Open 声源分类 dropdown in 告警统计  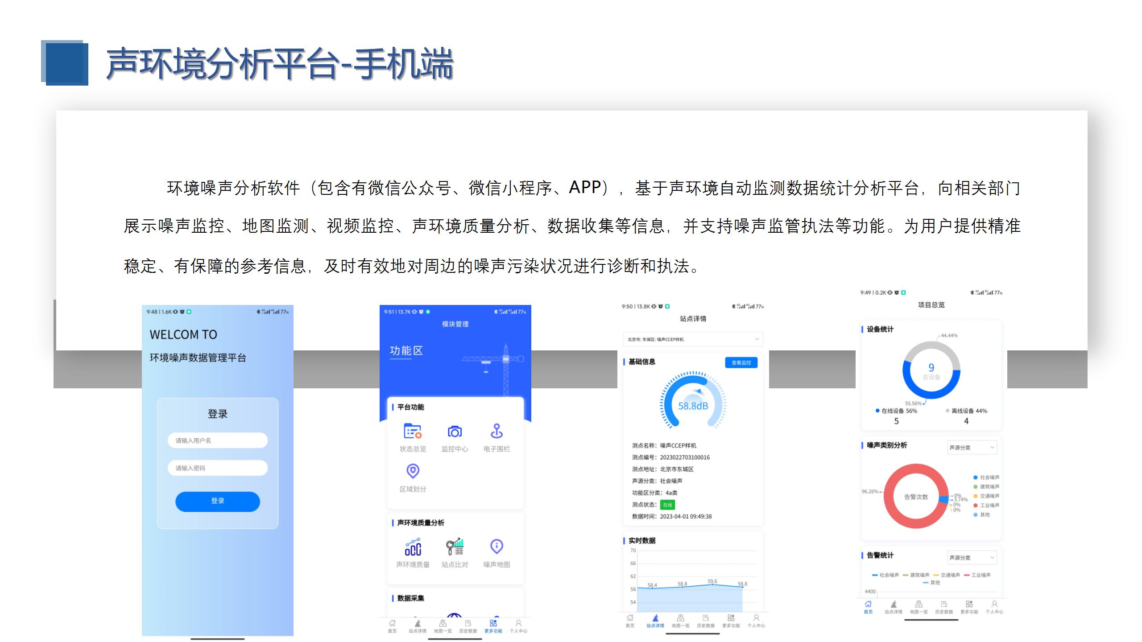(972, 558)
